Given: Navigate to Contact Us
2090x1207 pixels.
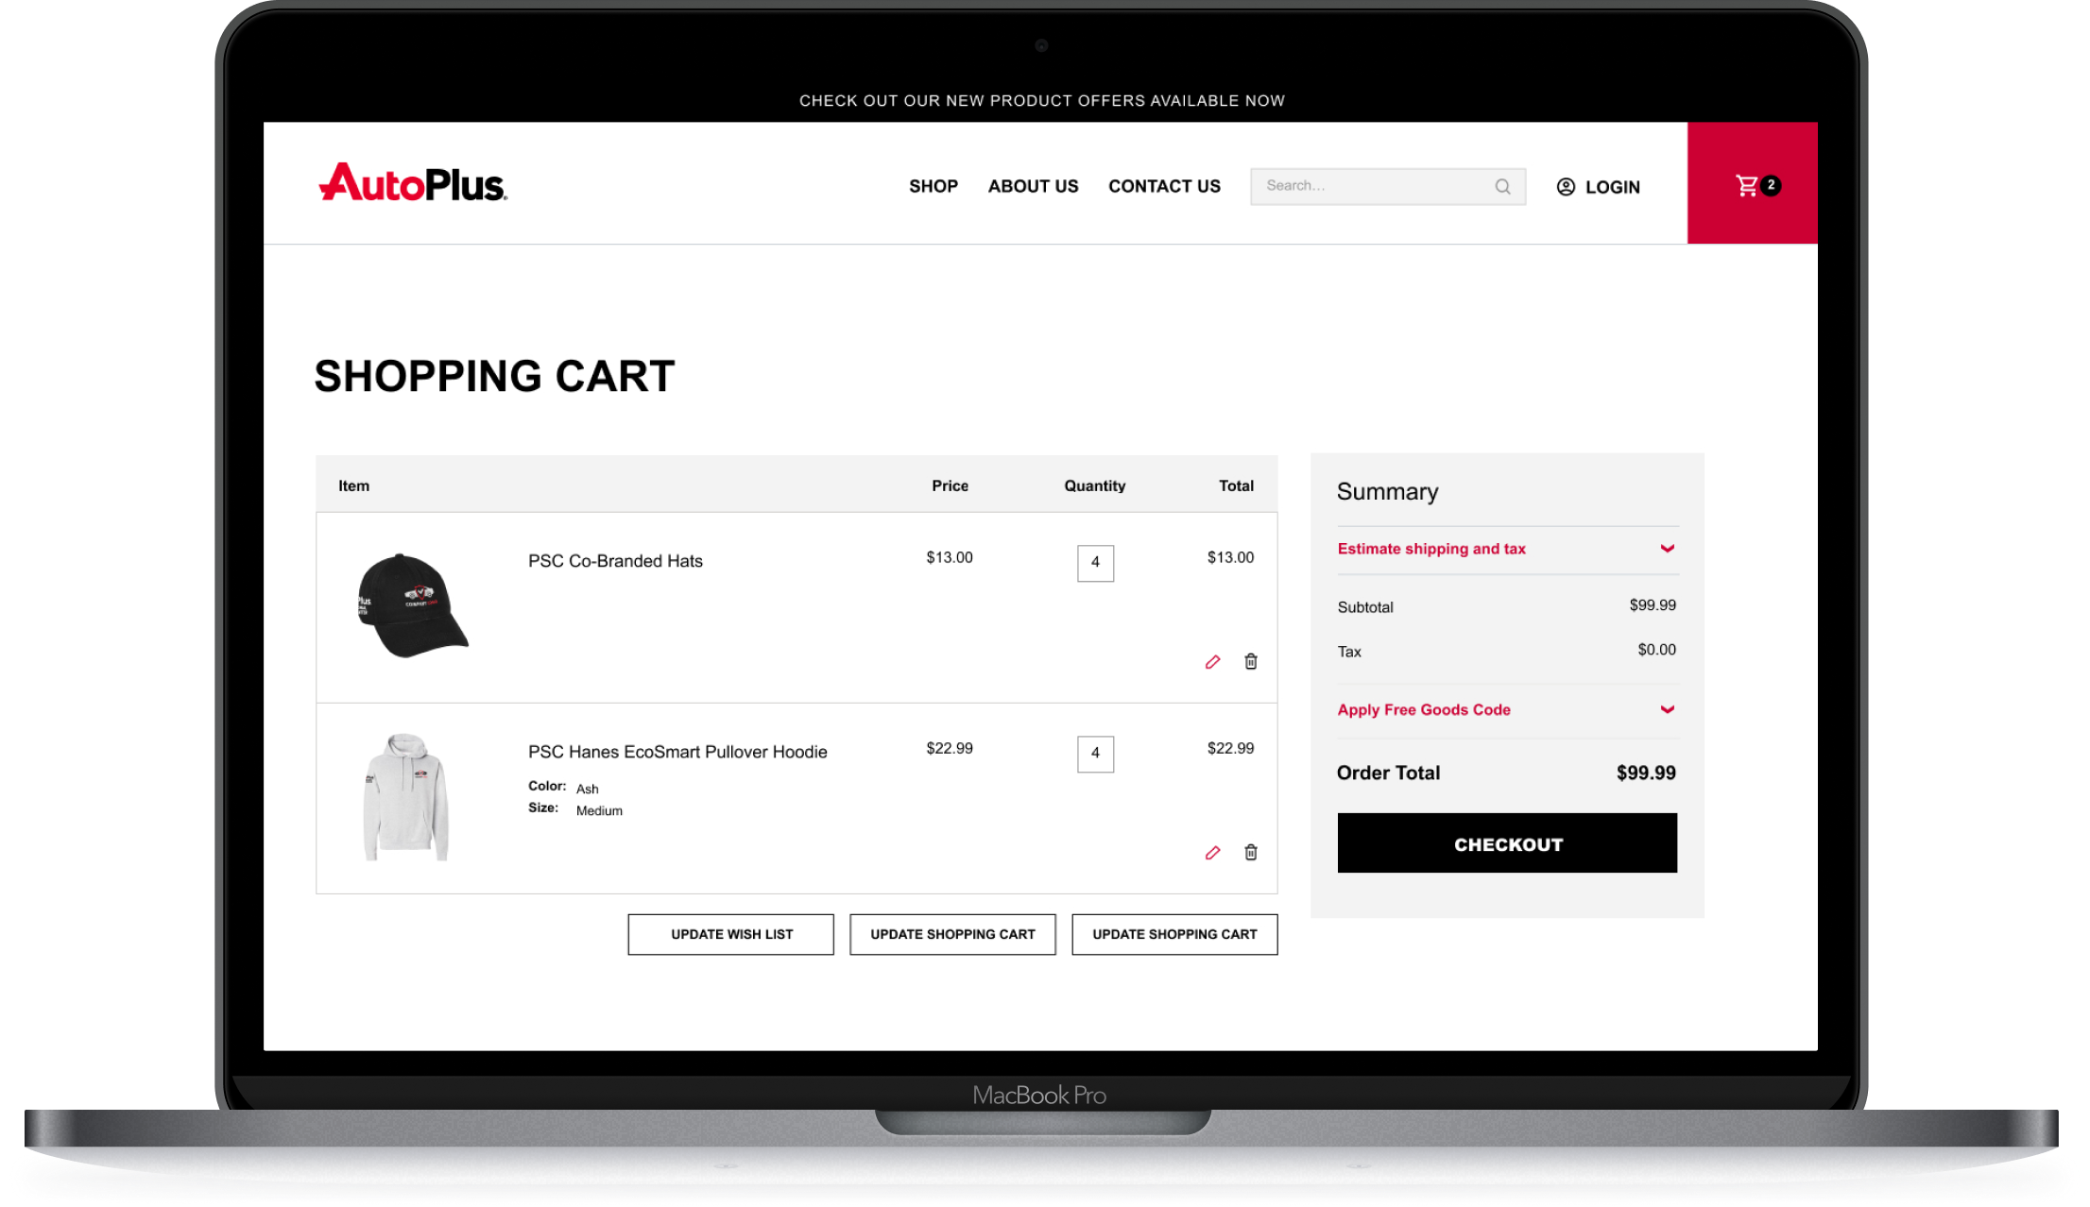Looking at the screenshot, I should tap(1164, 186).
